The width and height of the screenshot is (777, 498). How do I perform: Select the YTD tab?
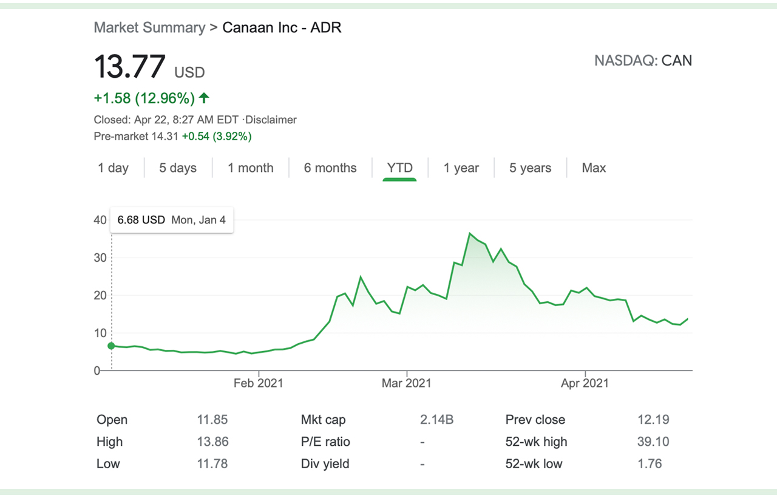[x=400, y=168]
